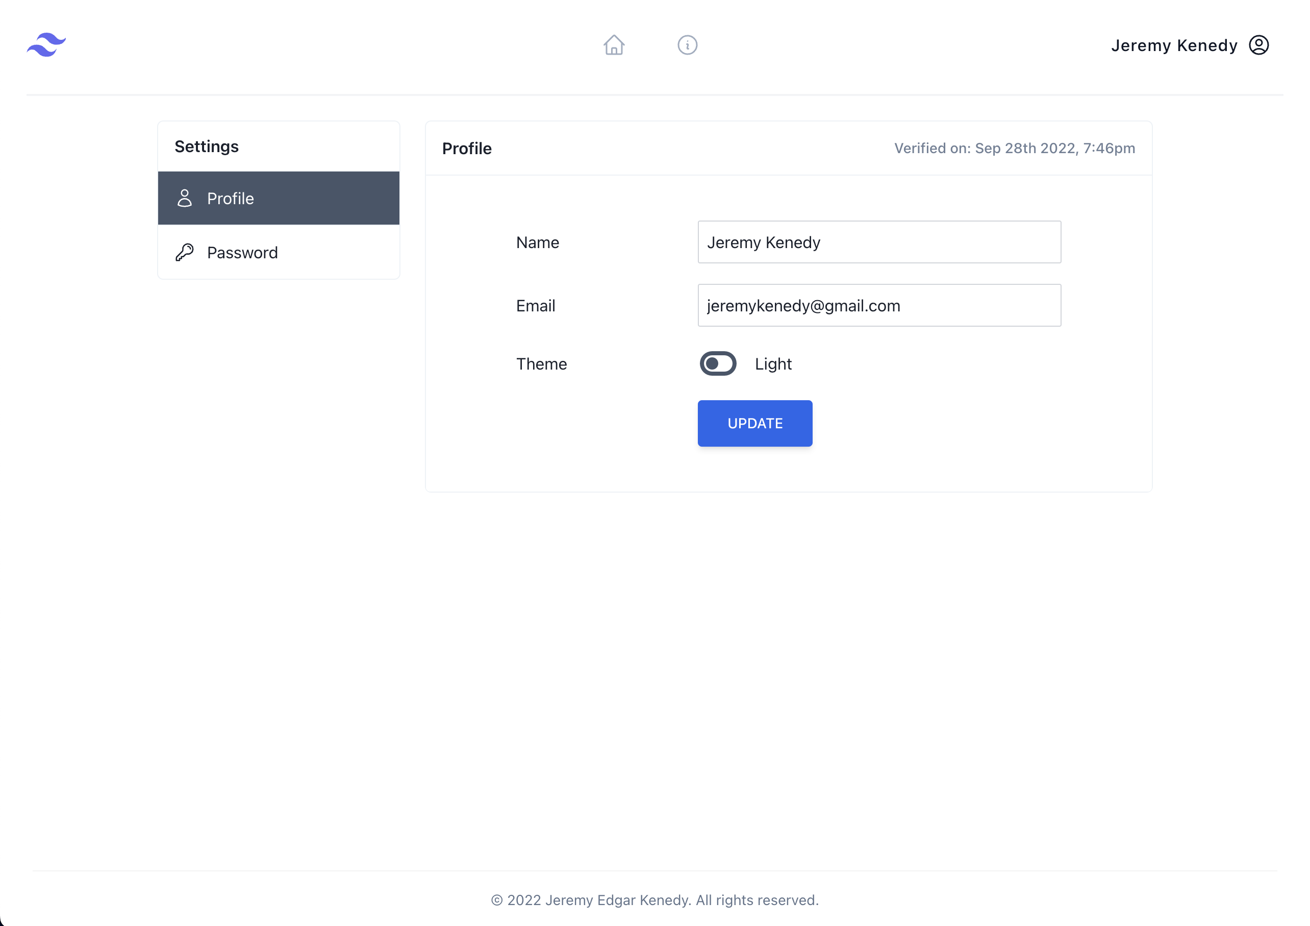The height and width of the screenshot is (926, 1310).
Task: Click into the Email input field
Action: [878, 305]
